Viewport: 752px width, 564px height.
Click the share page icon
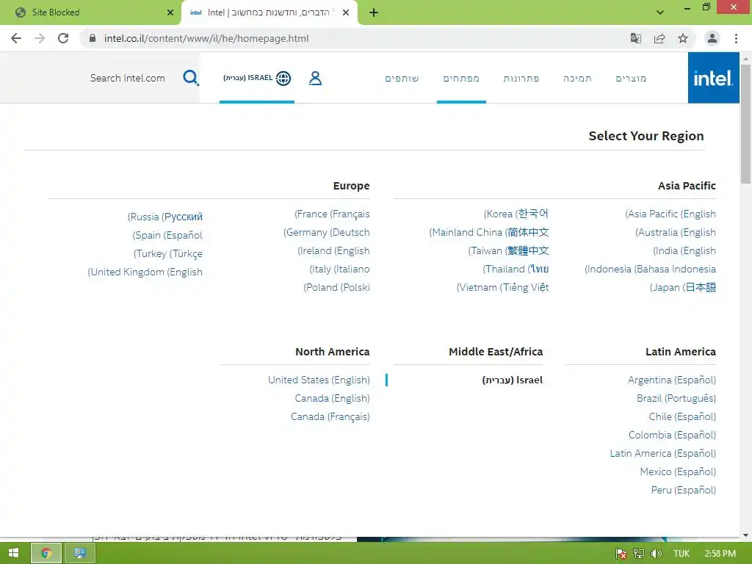coord(659,38)
